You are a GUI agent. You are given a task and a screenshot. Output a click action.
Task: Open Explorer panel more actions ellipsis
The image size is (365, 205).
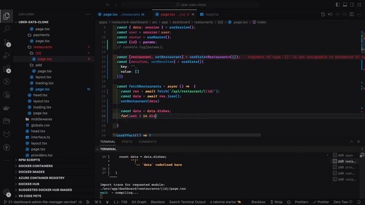[x=88, y=14]
